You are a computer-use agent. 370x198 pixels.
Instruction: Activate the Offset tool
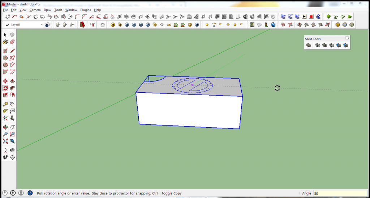pyautogui.click(x=12, y=95)
